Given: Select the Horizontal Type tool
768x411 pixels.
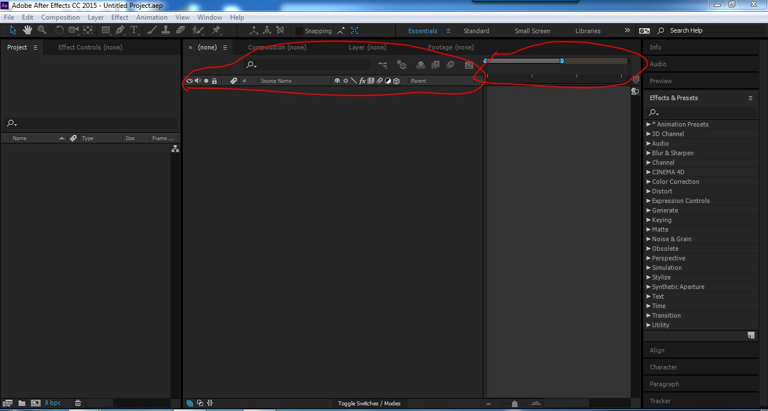Looking at the screenshot, I should click(x=134, y=30).
